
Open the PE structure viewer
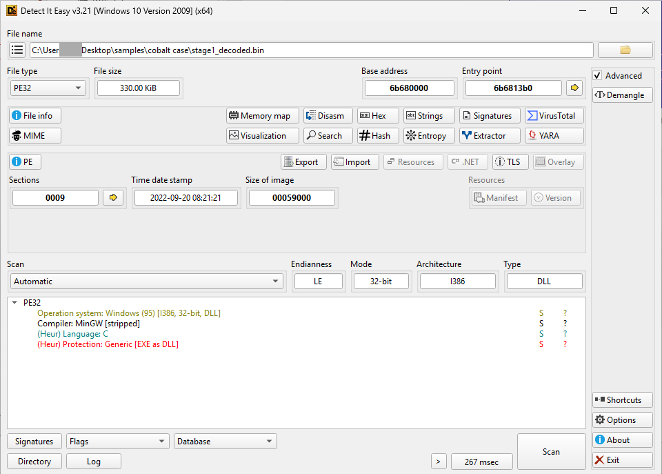point(25,162)
